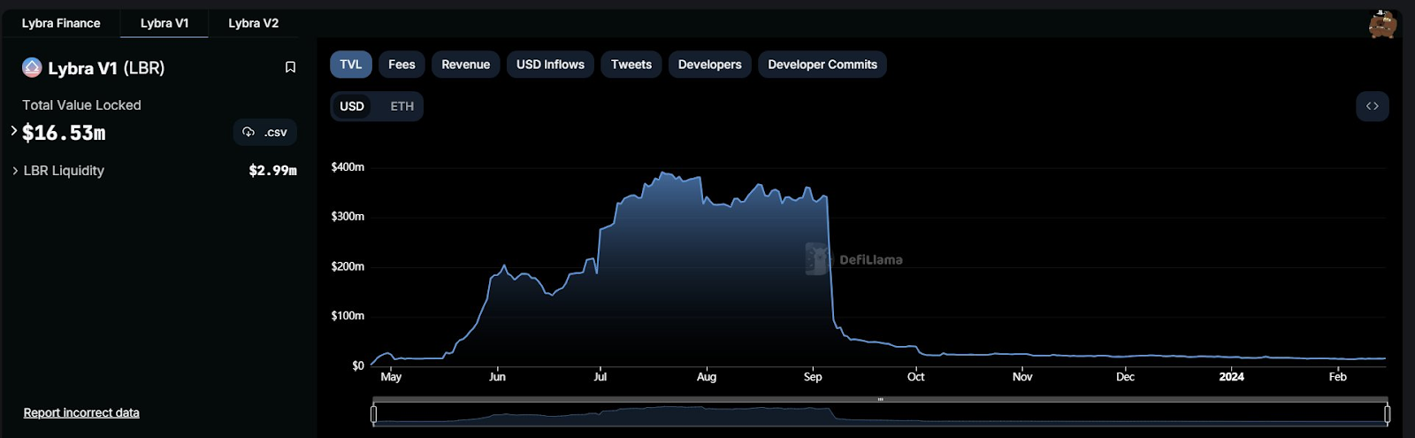Click the Jul label on time axis
This screenshot has width=1415, height=438.
pyautogui.click(x=600, y=377)
